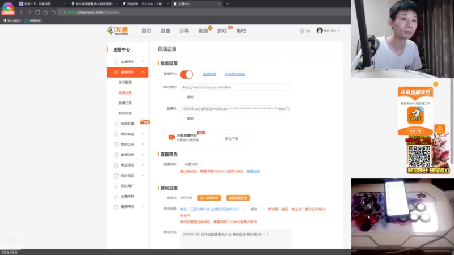Click the thumbs-up icon beside 主播扶持
Viewport: 454px width, 255px height.
(116, 196)
